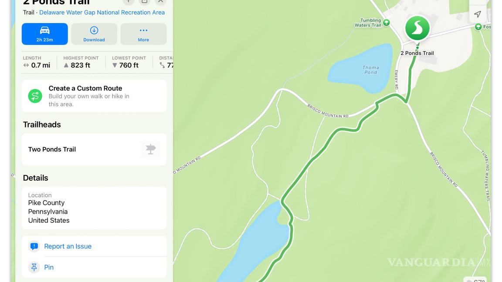
Task: Click the trailhead signpost icon
Action: pyautogui.click(x=150, y=149)
